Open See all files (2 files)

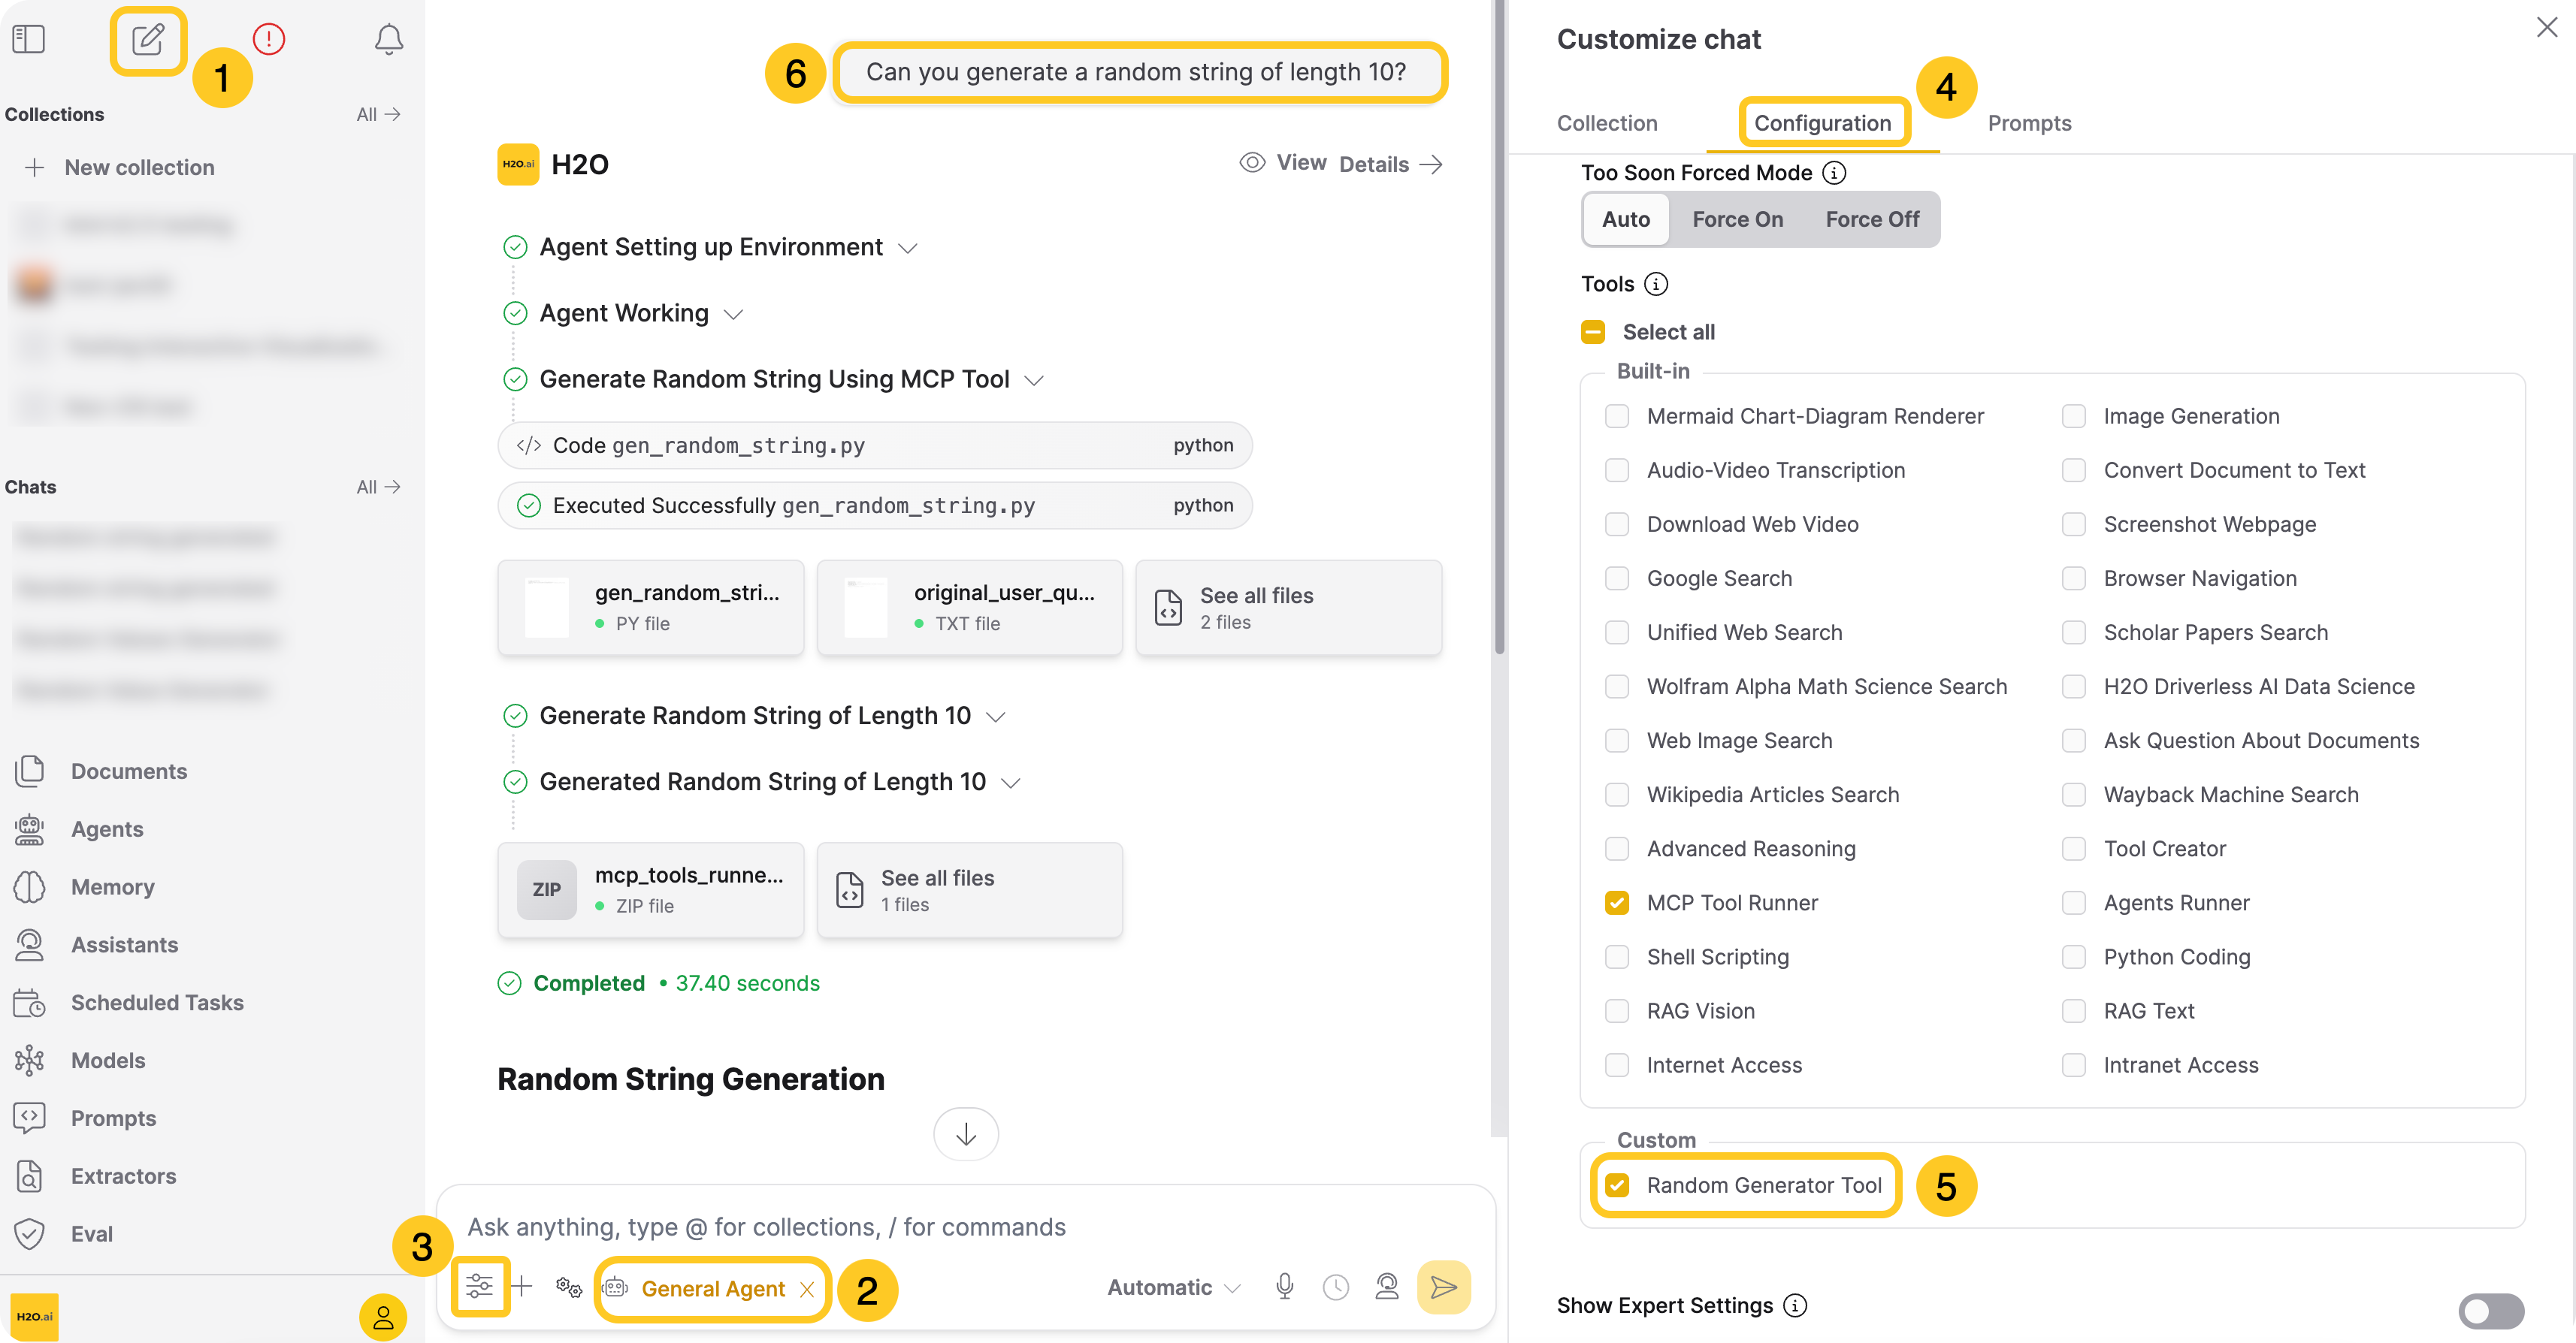point(1288,607)
